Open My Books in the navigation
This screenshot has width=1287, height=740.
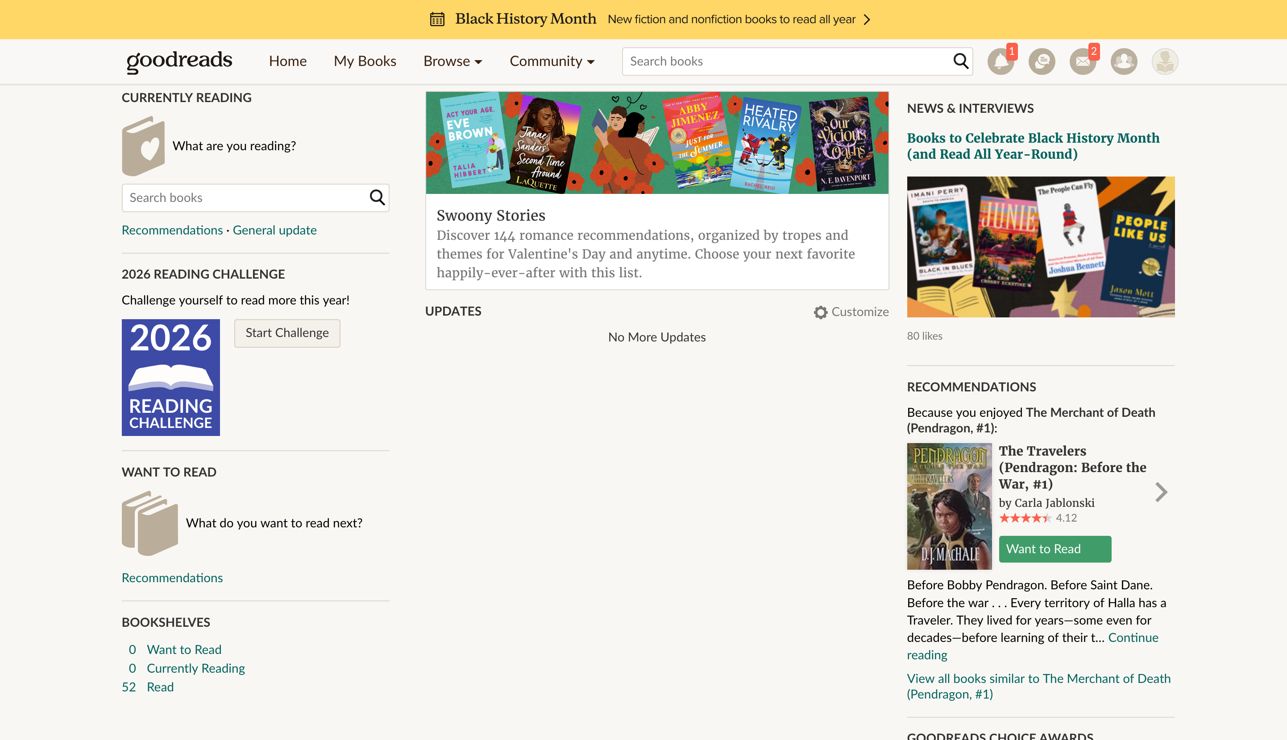click(365, 61)
